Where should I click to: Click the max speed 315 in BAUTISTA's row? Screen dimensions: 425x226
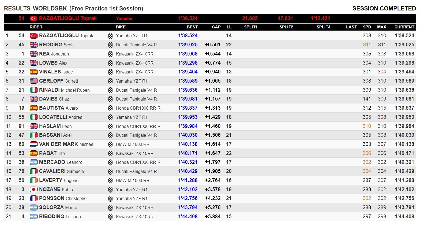[x=382, y=108]
